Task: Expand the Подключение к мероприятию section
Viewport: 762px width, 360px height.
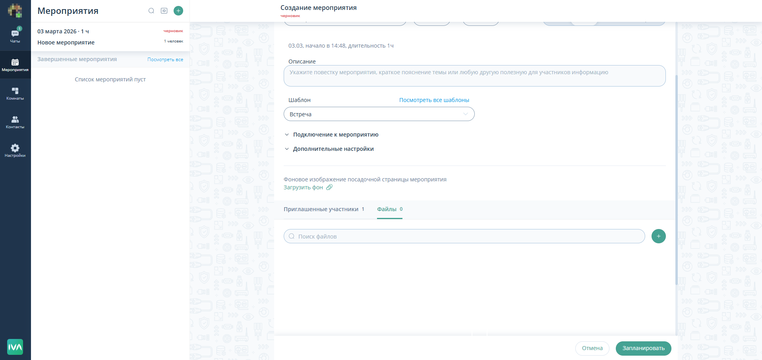Action: pyautogui.click(x=335, y=135)
